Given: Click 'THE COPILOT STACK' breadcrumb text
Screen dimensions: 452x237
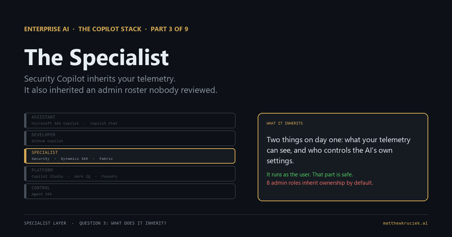Looking at the screenshot, I should 110,29.
